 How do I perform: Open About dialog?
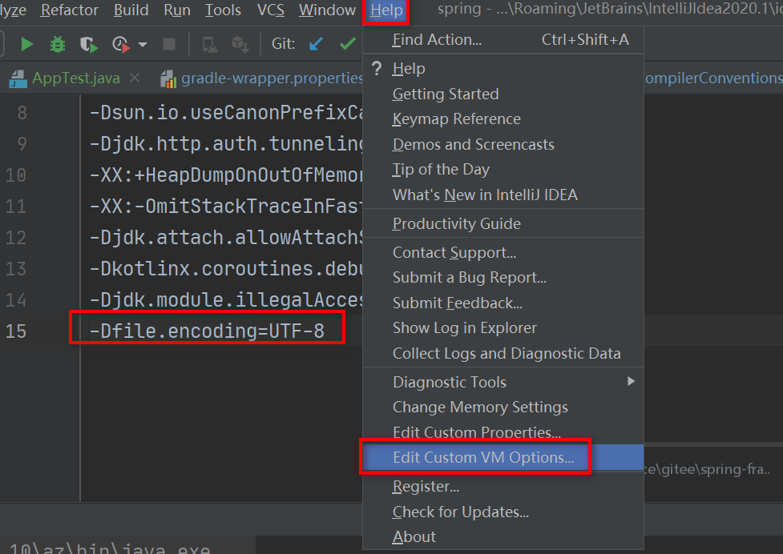pos(503,536)
